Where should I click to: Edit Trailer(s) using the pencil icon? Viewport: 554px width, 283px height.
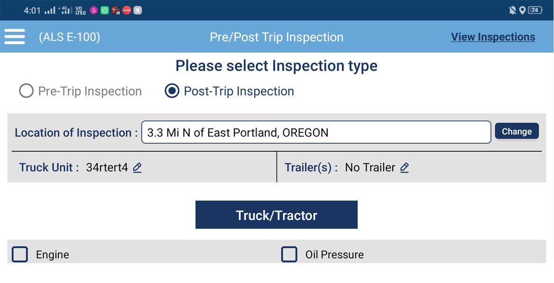tap(404, 167)
